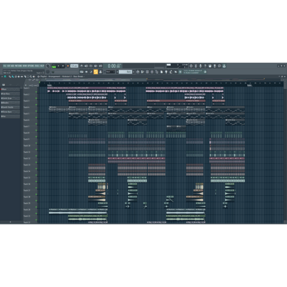Select the Reese Bass pattern in picker
Image resolution: width=287 pixels, height=287 pixels.
pyautogui.click(x=11, y=111)
